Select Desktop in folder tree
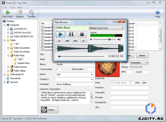Image resolution: width=166 pixels, height=122 pixels. (x=10, y=21)
